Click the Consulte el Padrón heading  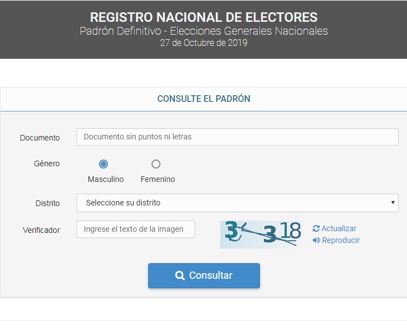click(203, 99)
